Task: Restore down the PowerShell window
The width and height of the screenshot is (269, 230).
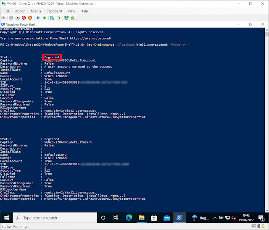Action: click(x=251, y=24)
